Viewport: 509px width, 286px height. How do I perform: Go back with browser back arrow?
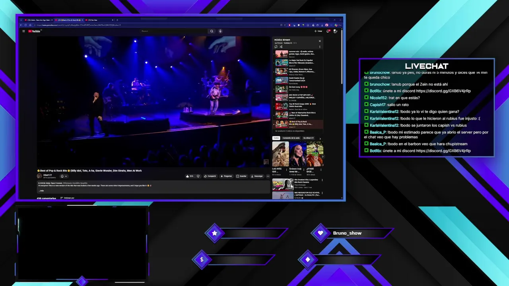pos(21,25)
